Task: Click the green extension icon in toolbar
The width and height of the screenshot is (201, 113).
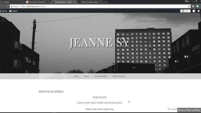Action: click(198, 6)
